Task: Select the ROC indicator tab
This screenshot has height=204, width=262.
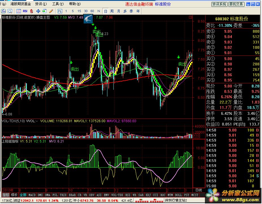Action: pos(163,195)
